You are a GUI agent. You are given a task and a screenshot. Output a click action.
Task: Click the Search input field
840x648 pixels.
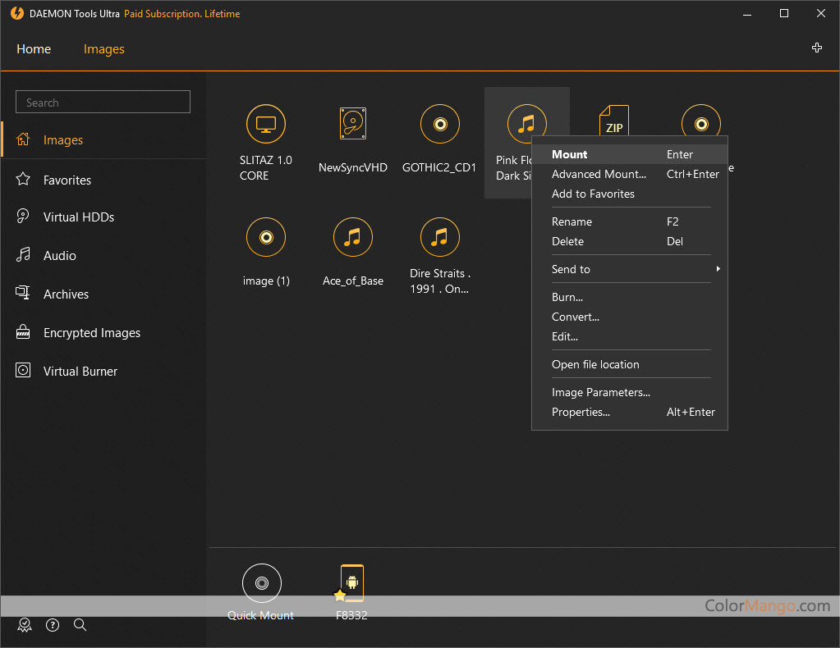[x=103, y=102]
